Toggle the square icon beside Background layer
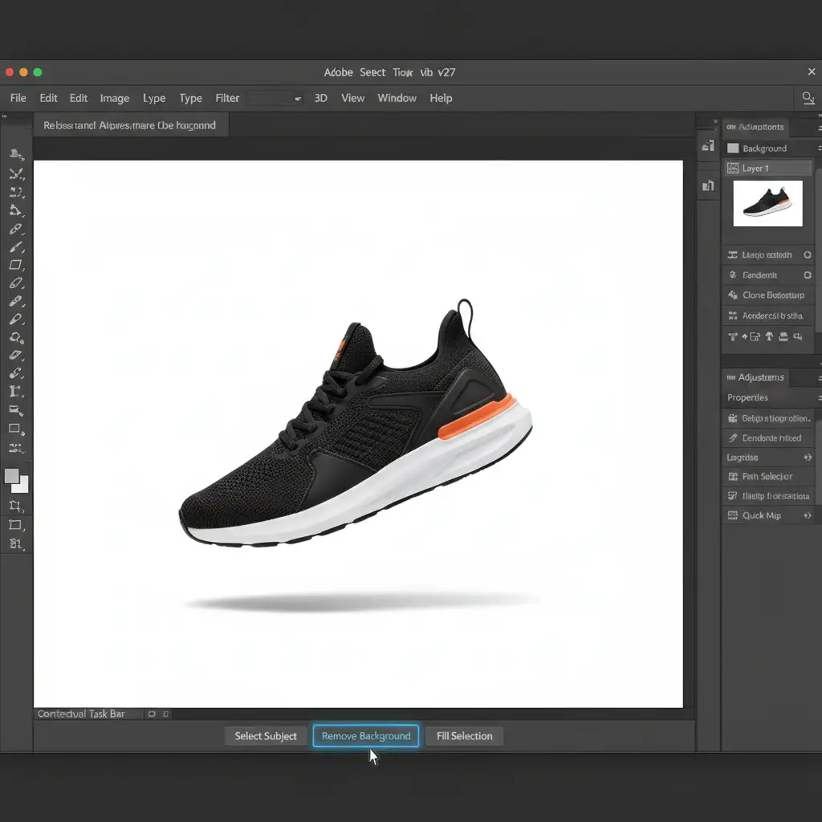 (732, 149)
